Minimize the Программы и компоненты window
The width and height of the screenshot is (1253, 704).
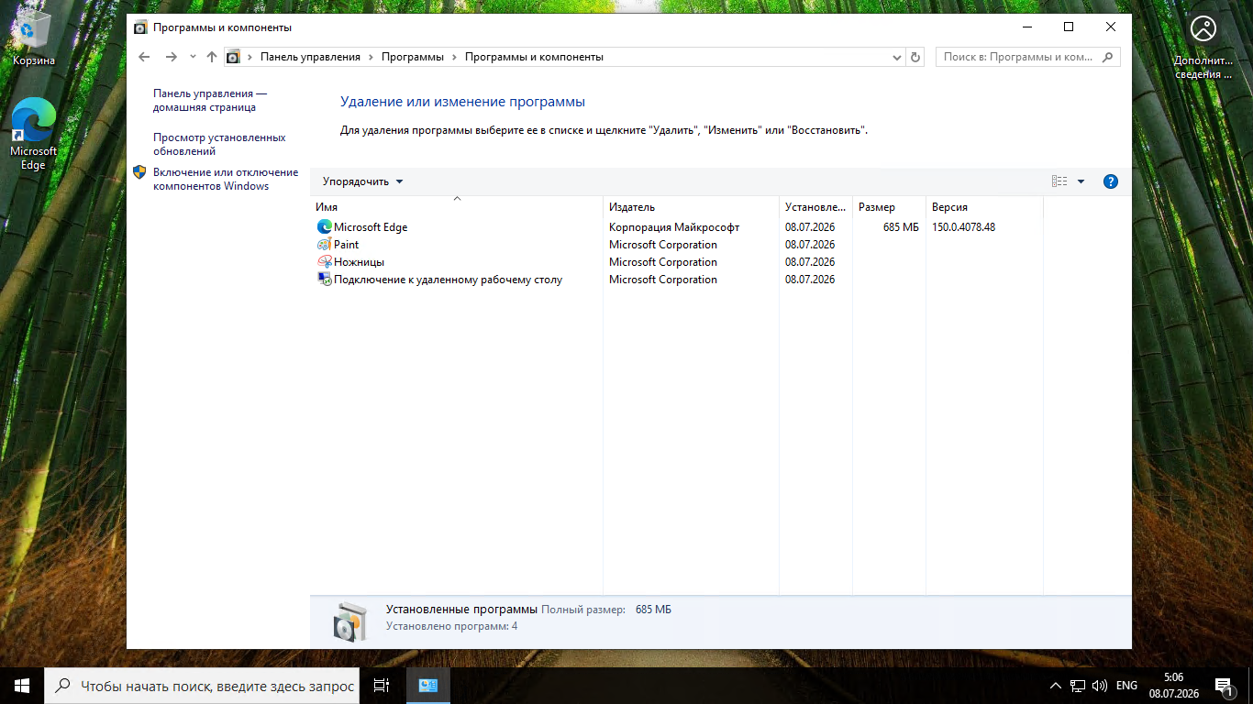pyautogui.click(x=1026, y=27)
